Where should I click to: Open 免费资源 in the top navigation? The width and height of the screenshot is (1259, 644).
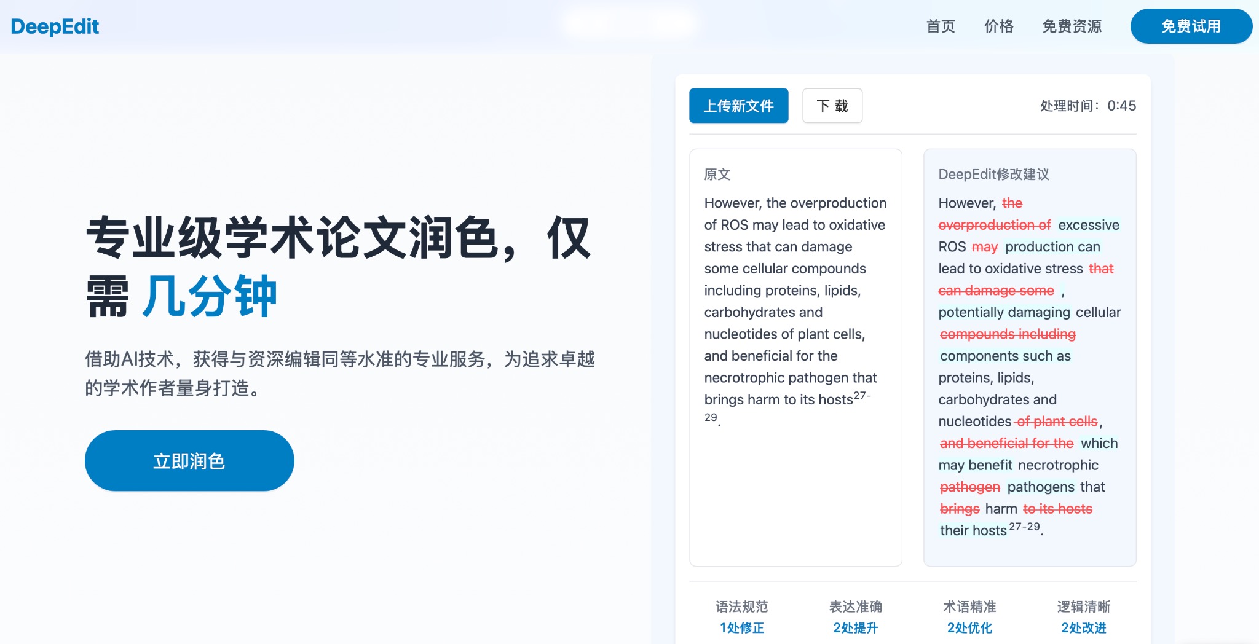pyautogui.click(x=1072, y=26)
